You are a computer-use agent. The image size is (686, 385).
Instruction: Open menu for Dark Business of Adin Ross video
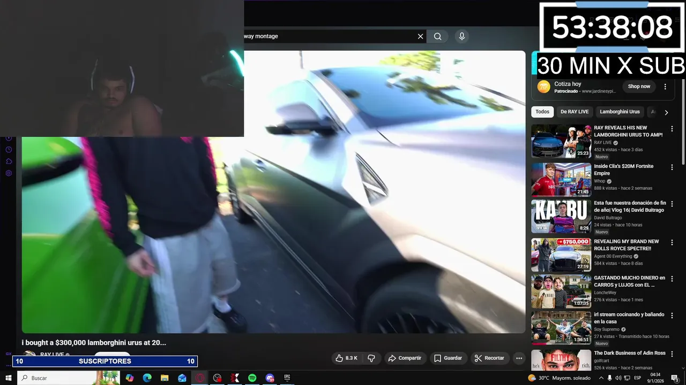672,354
